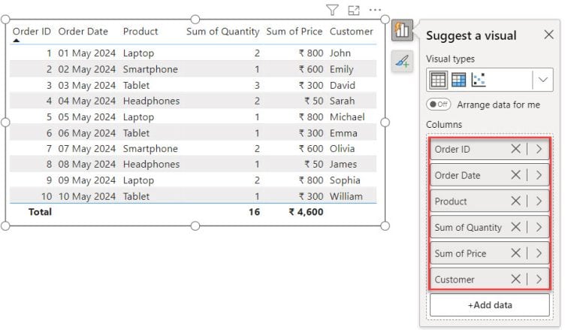577x330 pixels.
Task: Close the Suggest a visual pane
Action: [x=548, y=35]
